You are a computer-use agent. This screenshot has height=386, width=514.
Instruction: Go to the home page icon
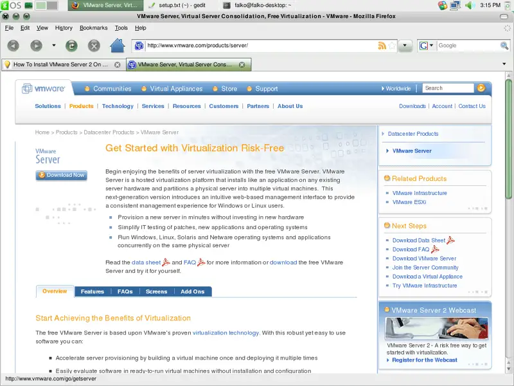[x=117, y=45]
